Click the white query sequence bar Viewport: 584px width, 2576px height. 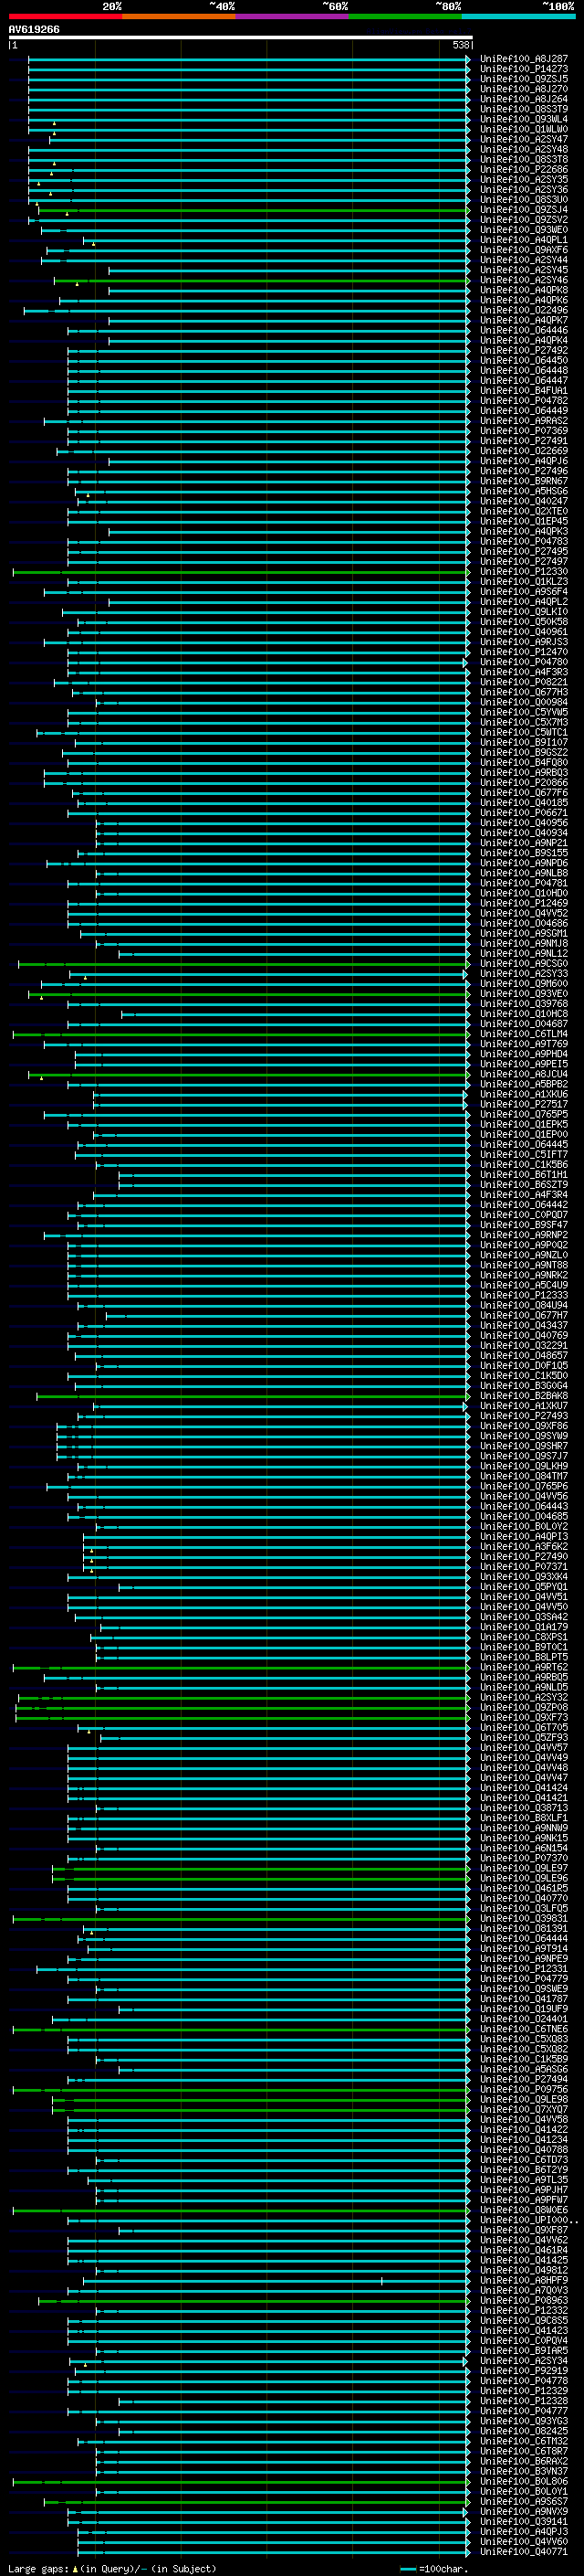pos(241,37)
